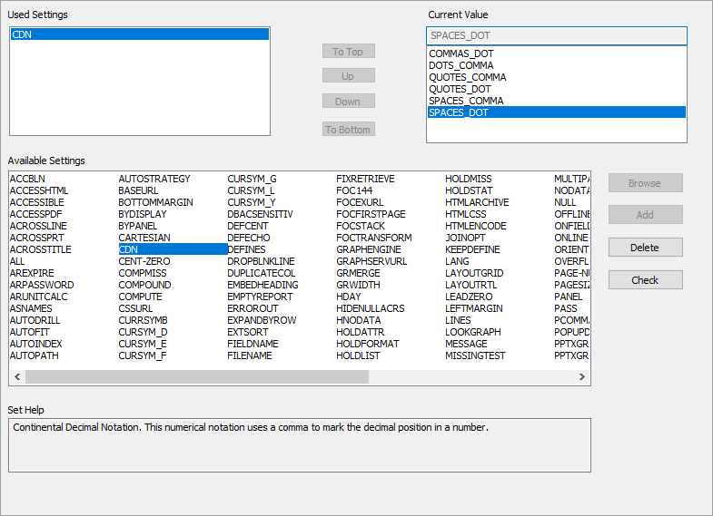Select CURRSYMB setting
The image size is (713, 516).
click(x=143, y=320)
